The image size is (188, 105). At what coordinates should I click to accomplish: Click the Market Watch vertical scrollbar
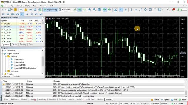[43, 31]
